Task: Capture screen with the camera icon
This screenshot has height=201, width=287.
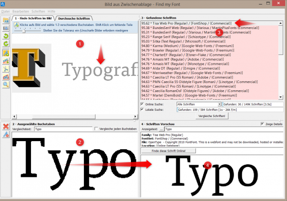Action: 6,28
